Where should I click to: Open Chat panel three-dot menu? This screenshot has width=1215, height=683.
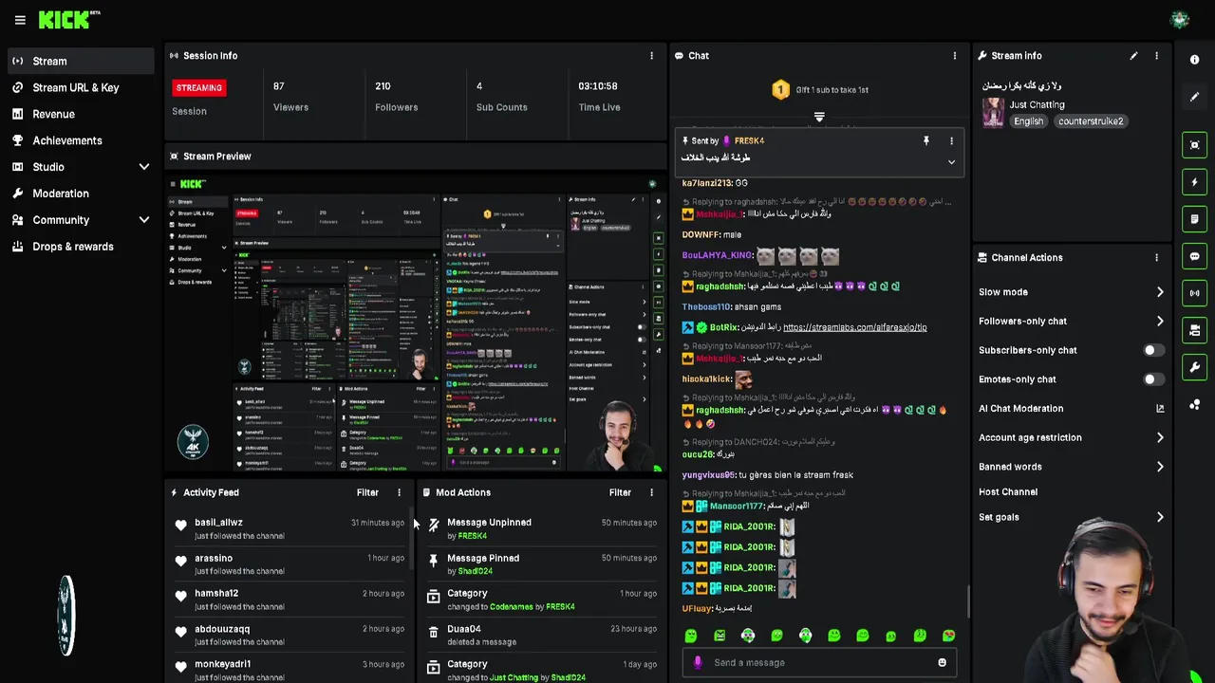click(954, 56)
